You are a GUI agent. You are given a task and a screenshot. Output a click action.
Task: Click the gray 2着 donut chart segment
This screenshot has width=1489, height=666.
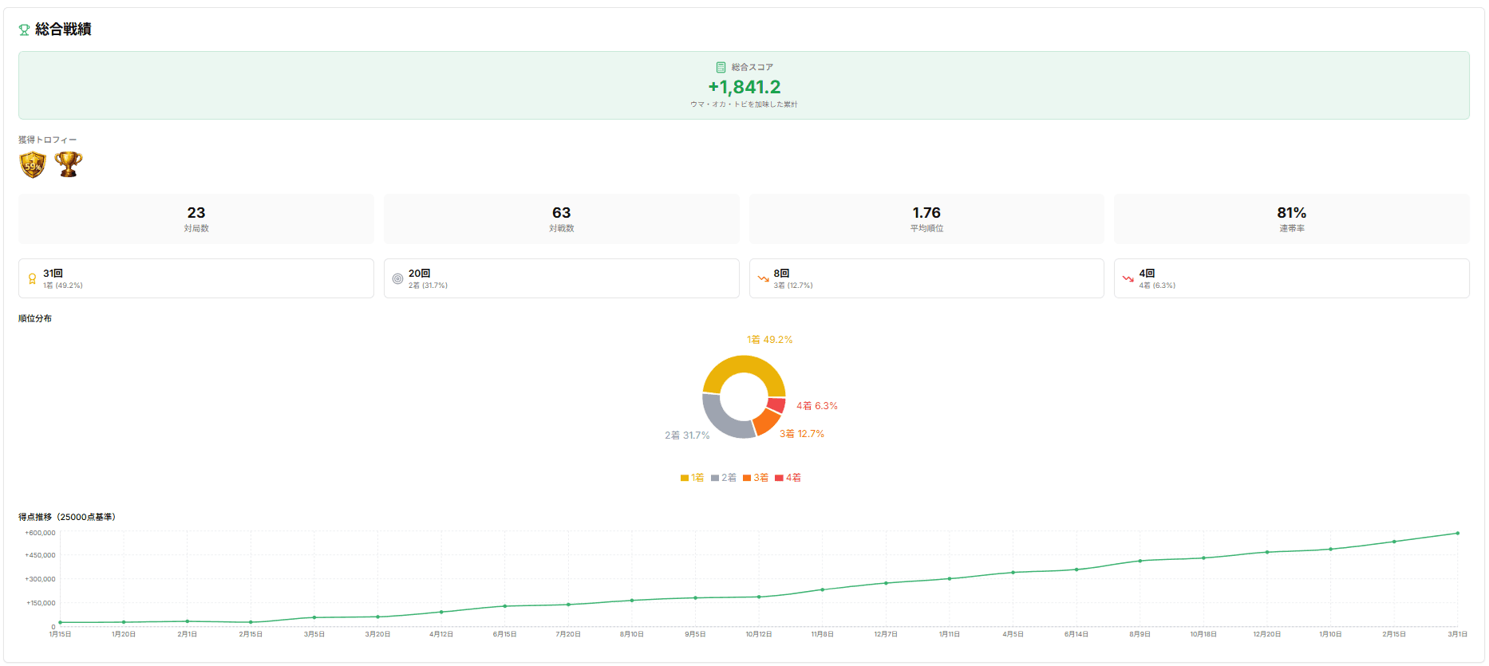(720, 421)
